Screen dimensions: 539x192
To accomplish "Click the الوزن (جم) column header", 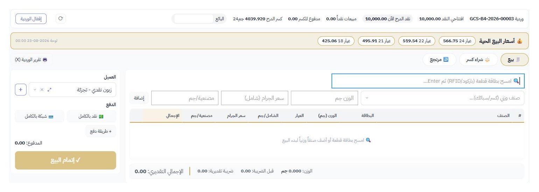I will coord(328,116).
